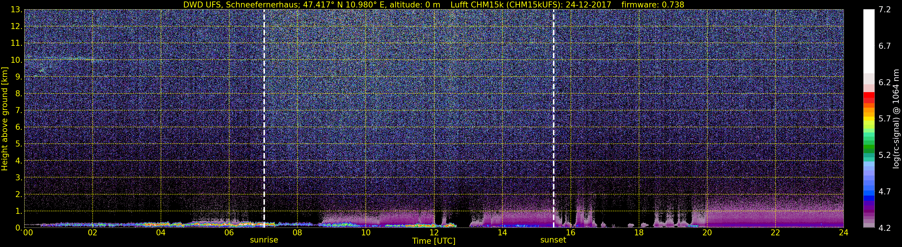Screen dimensions: 902x247
Task: Click the white dashed sunrise marker line
Action: (x=264, y=118)
